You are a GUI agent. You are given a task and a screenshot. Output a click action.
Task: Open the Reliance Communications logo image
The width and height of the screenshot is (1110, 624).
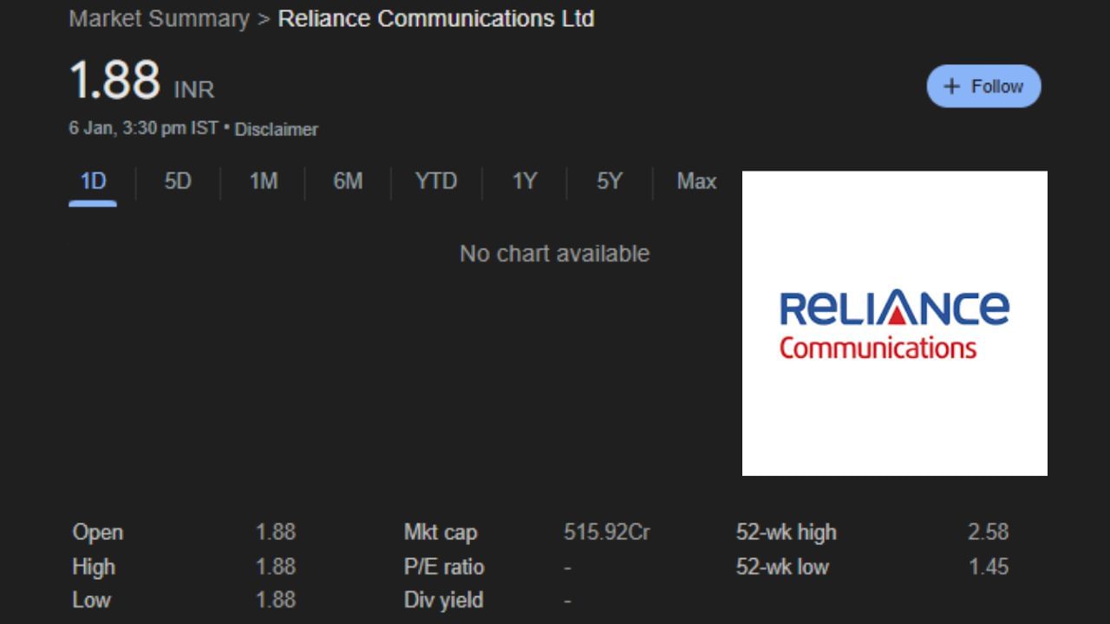pos(895,323)
